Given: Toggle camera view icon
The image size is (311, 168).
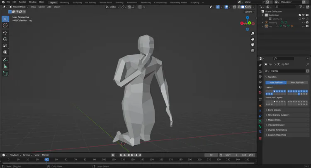Looking at the screenshot, I should pyautogui.click(x=253, y=45).
